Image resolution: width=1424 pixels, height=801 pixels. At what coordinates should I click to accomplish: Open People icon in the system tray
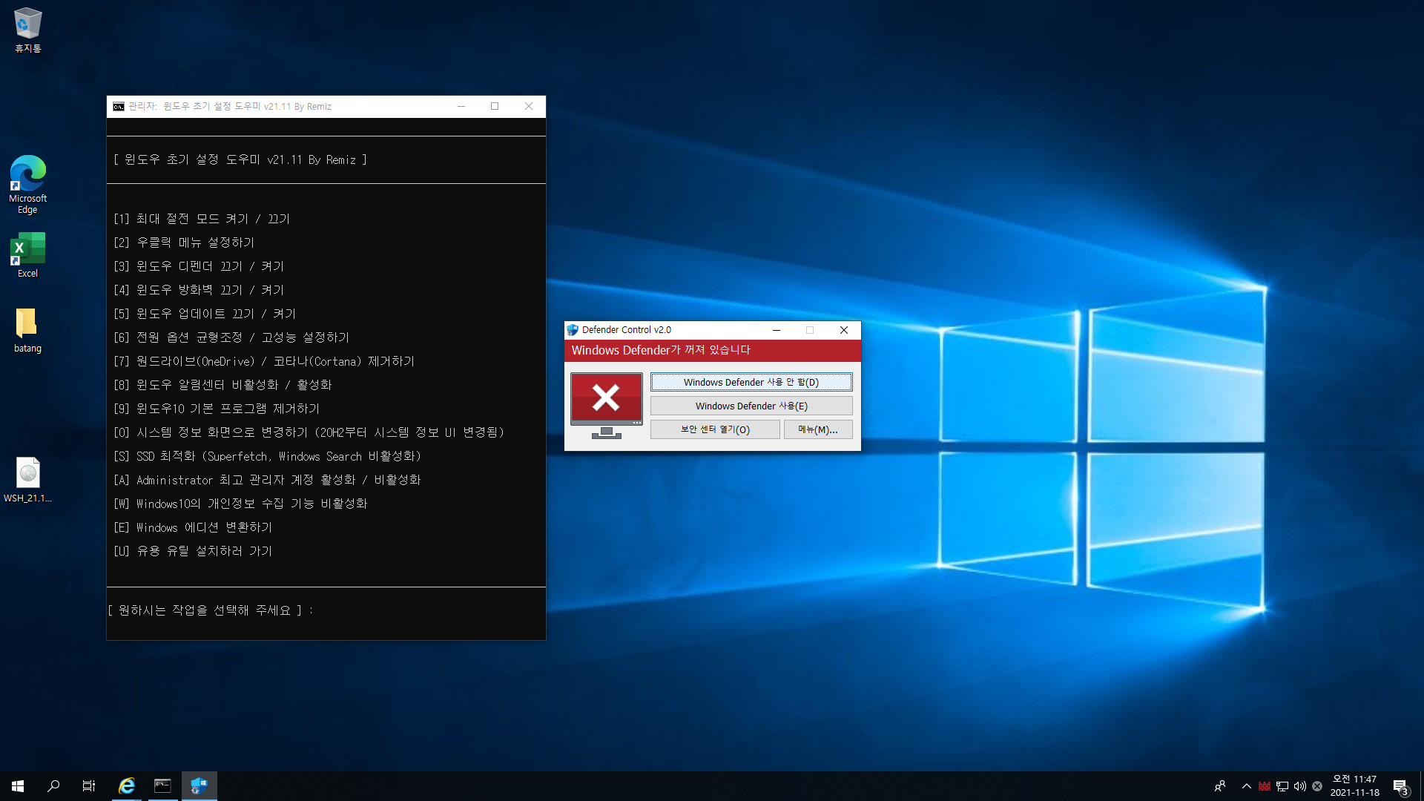(x=1220, y=786)
